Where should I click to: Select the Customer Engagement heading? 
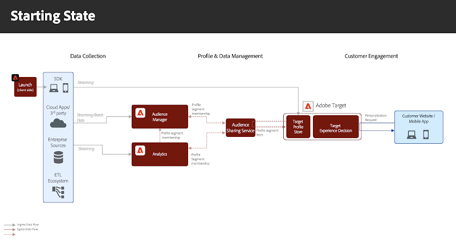[371, 56]
